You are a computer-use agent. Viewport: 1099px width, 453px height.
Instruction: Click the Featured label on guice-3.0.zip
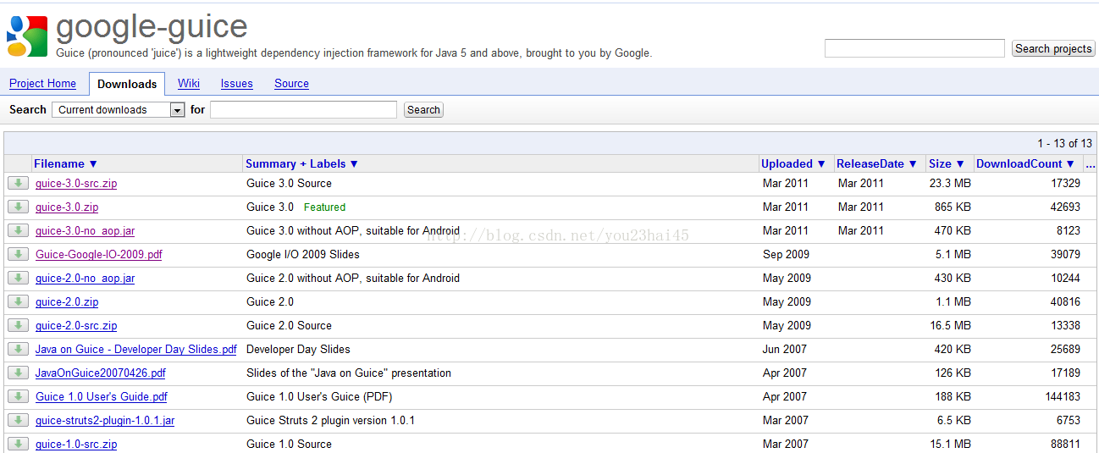tap(325, 207)
